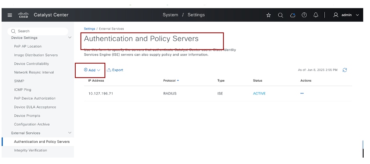The image size is (370, 164).
Task: Click the favorites star icon
Action: 268,15
